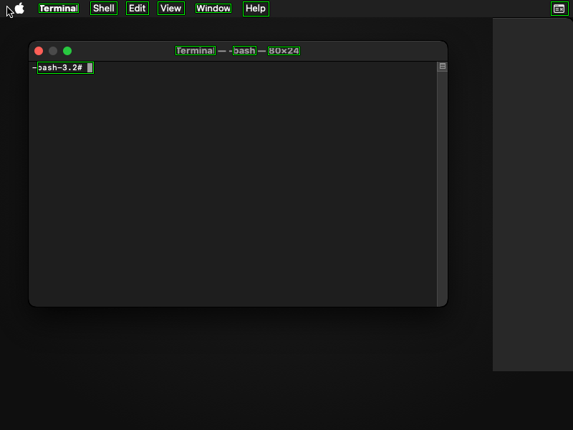Click the grey panel right of the terminal
This screenshot has width=573, height=430.
point(532,193)
